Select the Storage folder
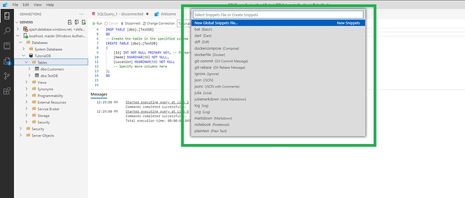This screenshot has width=465, height=198. 51,116
